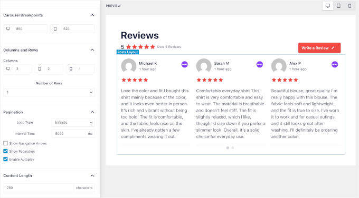Click mobile icon in Columns row
The image size is (359, 198).
click(71, 69)
